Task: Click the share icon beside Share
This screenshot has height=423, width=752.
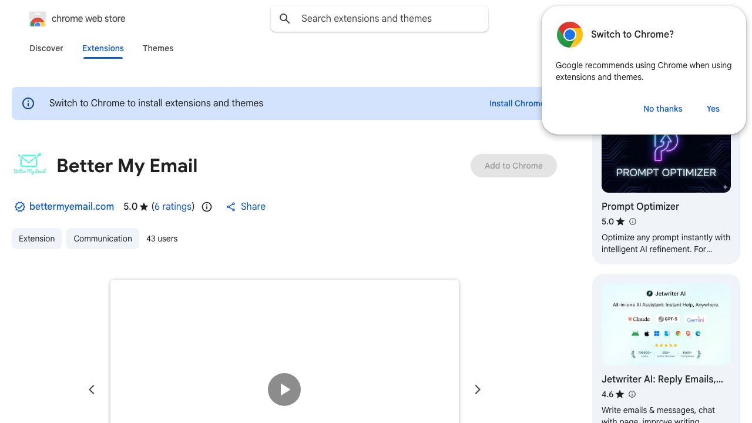Action: tap(231, 207)
